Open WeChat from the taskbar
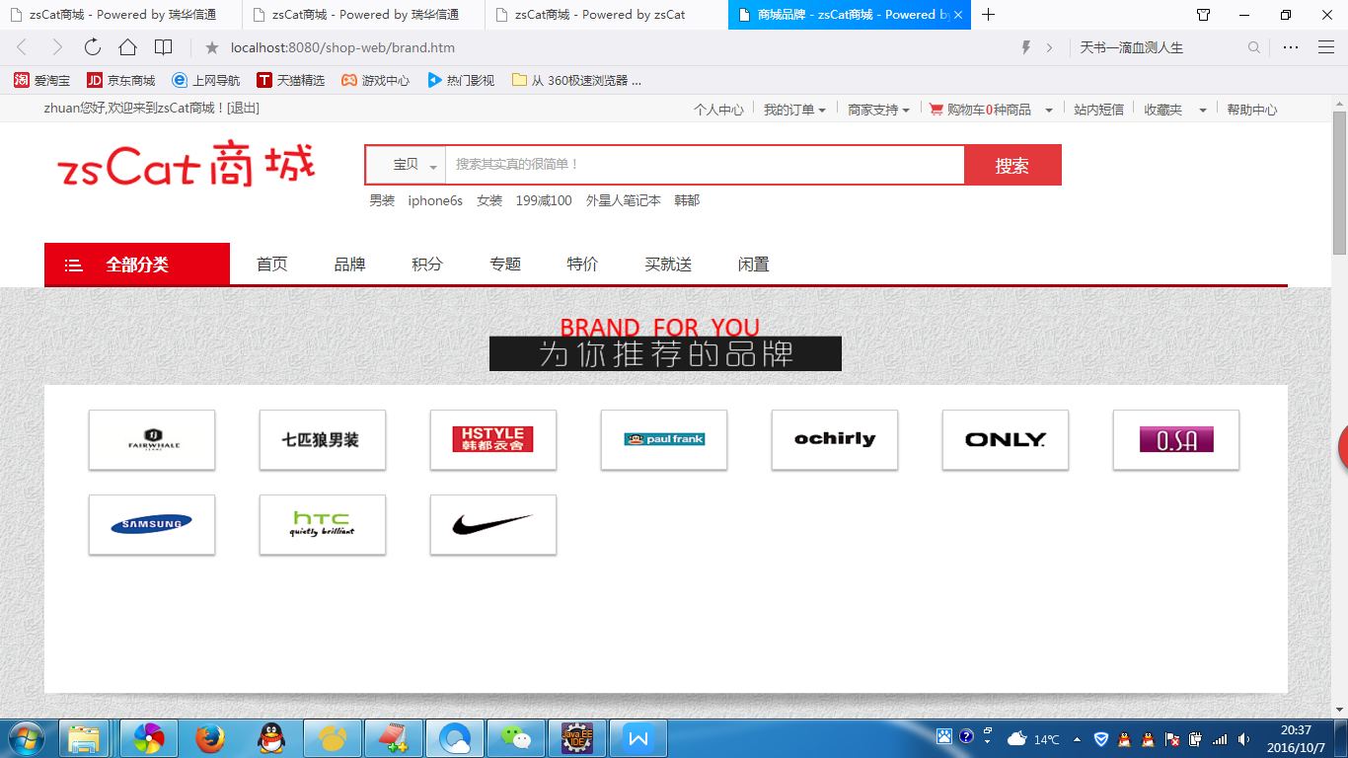Viewport: 1348px width, 758px height. pos(516,738)
